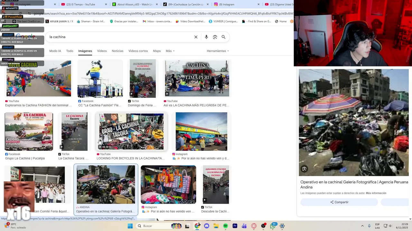Screen dimensions: 412x231
Task: Open Google Lens image search icon
Action: (215, 37)
